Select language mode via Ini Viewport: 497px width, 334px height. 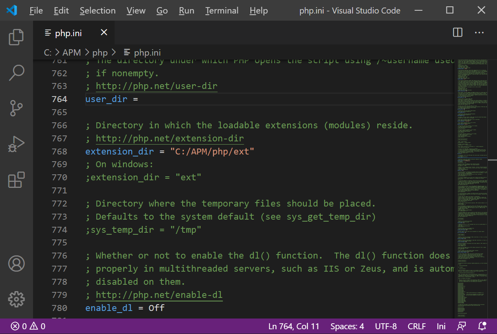tap(441, 326)
